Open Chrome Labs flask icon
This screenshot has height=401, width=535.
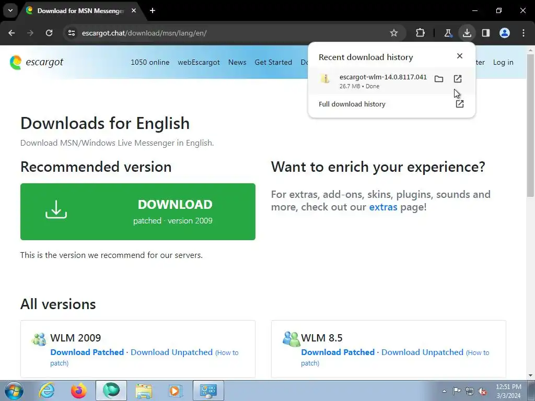pyautogui.click(x=448, y=33)
